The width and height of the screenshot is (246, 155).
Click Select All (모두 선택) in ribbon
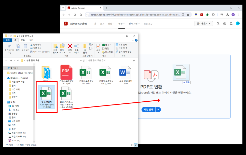point(121,45)
